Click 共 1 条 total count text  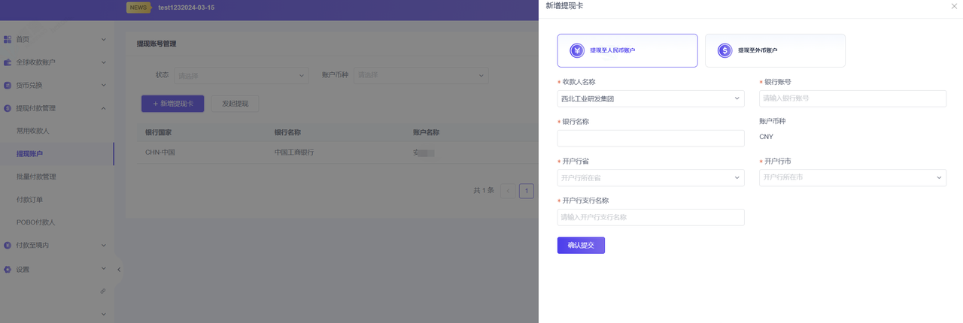pyautogui.click(x=484, y=191)
